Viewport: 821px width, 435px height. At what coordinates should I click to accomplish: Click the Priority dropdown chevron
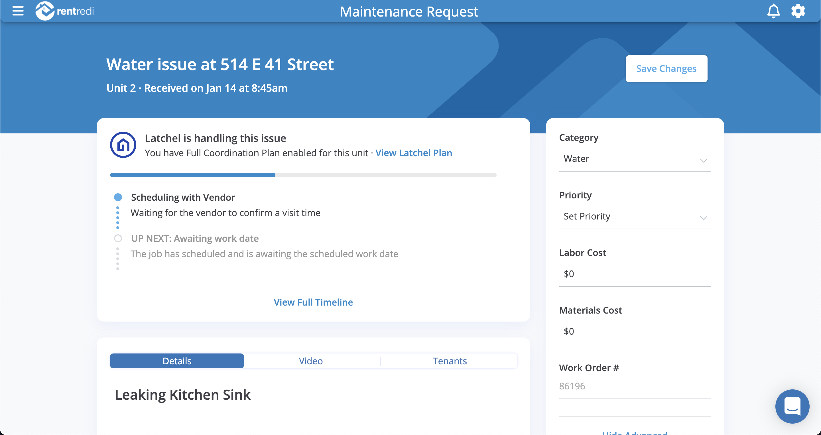point(703,218)
